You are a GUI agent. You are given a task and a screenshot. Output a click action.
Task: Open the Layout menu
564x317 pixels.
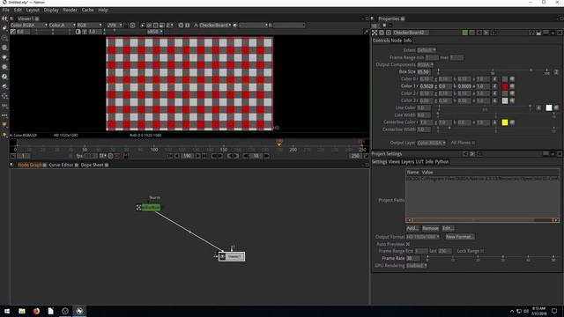pyautogui.click(x=33, y=10)
